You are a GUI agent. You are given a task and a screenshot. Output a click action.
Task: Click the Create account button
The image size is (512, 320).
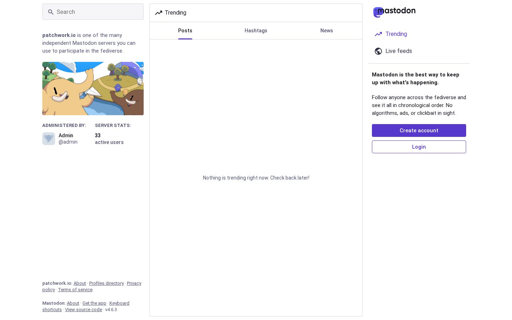[419, 130]
